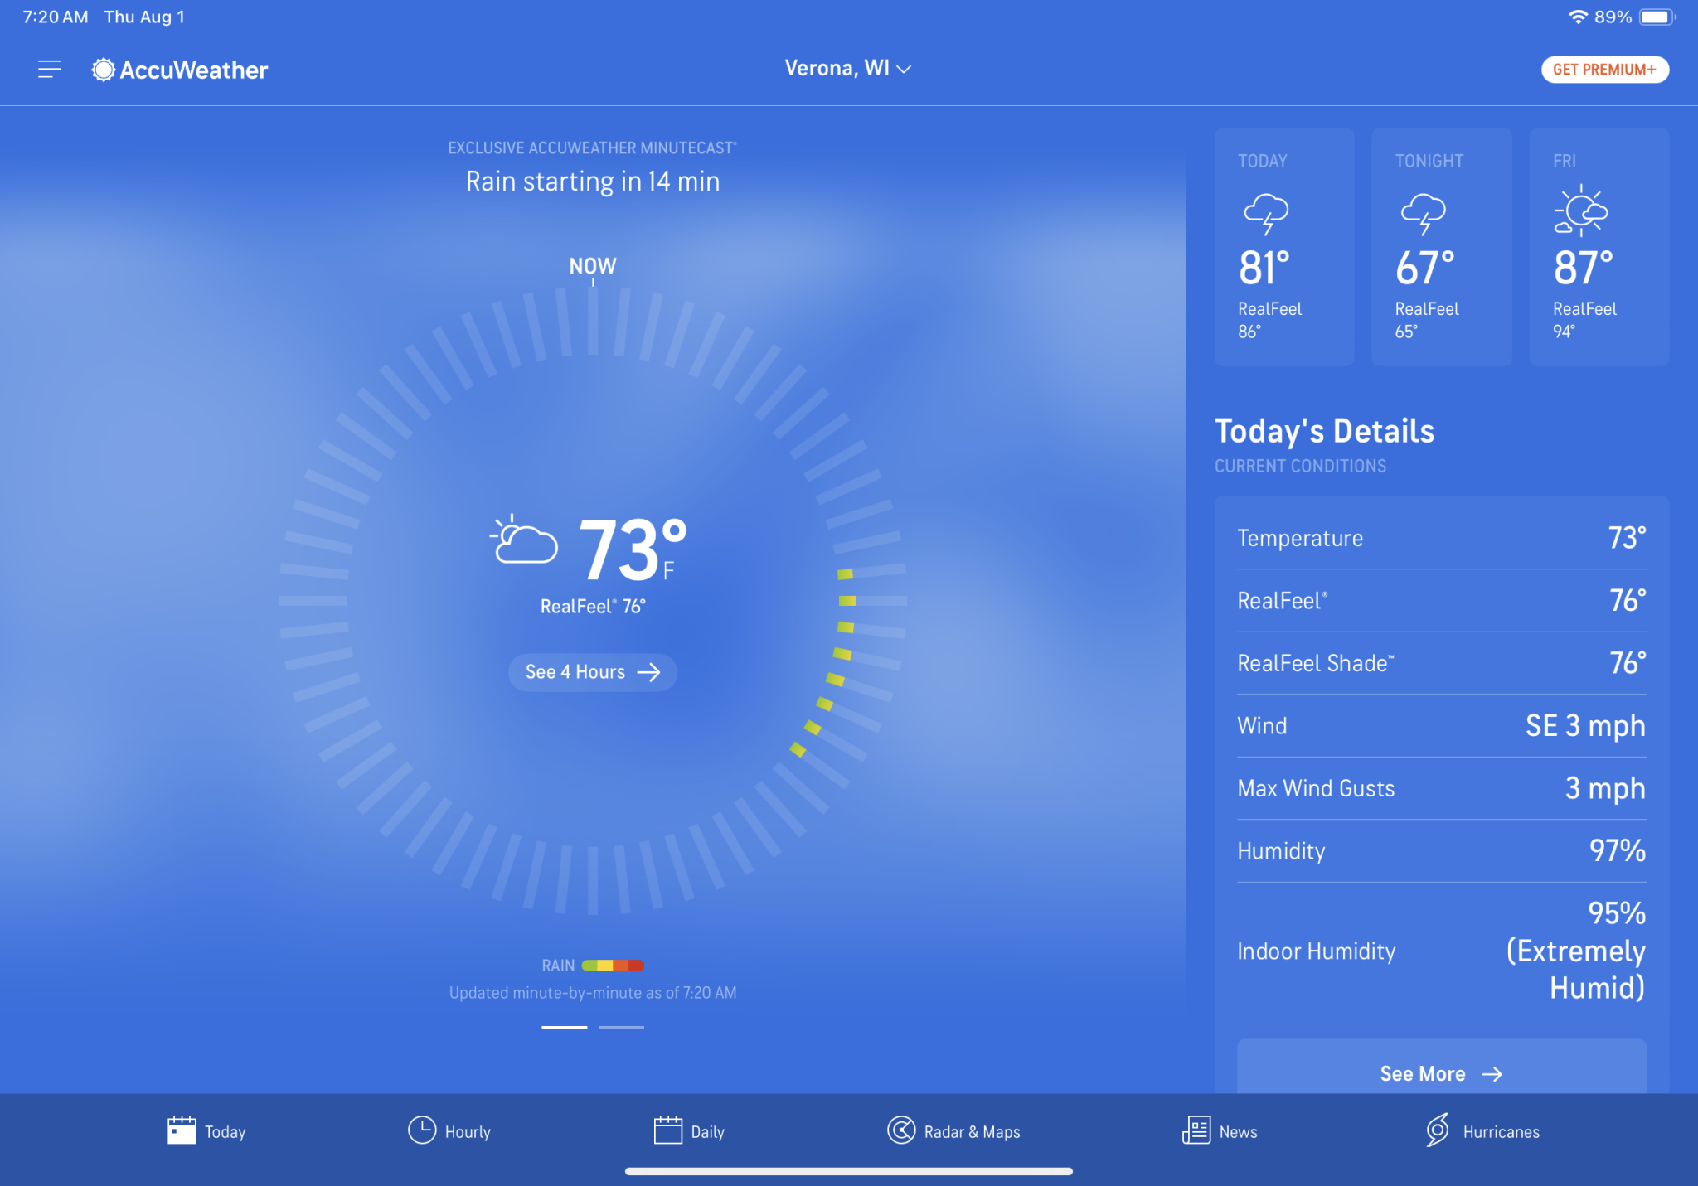1698x1186 pixels.
Task: Tap the Hurricanes swirl icon
Action: click(1438, 1130)
